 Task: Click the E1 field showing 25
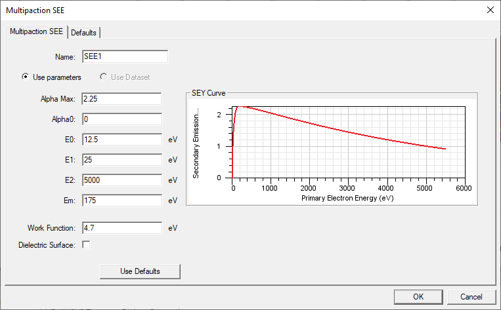[121, 160]
